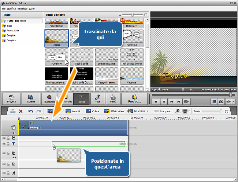This screenshot has width=238, height=182.
Task: Click the text track T icon
Action: 14,144
